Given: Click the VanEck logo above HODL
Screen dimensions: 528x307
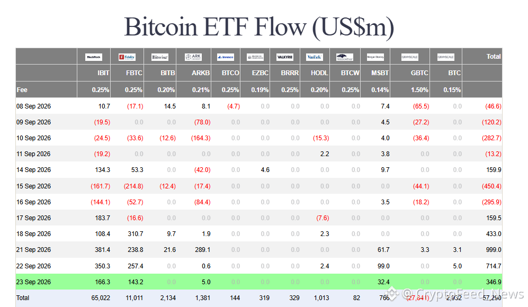Looking at the screenshot, I should pyautogui.click(x=315, y=57).
